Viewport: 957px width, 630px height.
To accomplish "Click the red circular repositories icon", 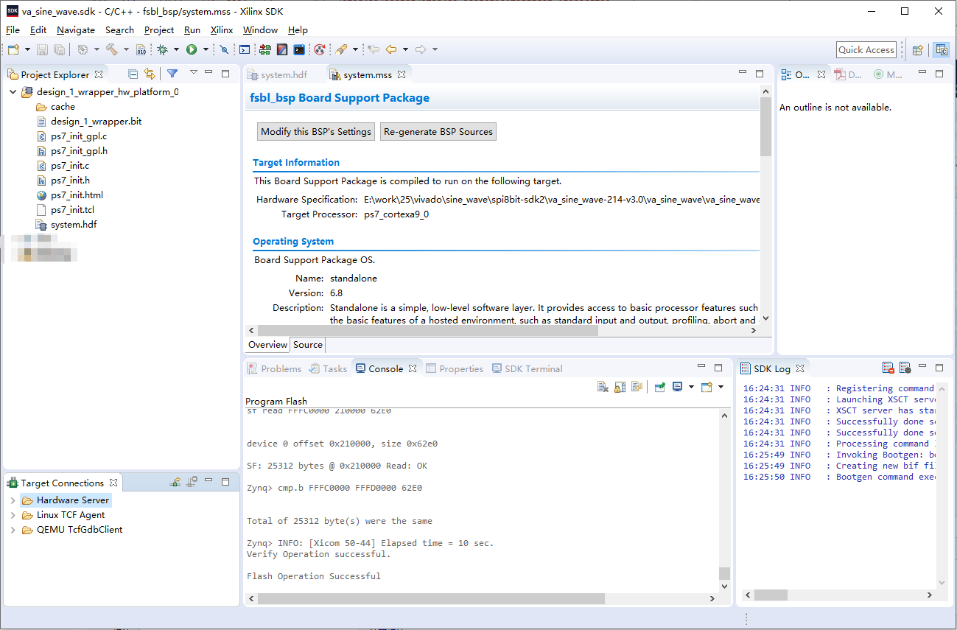I will pyautogui.click(x=319, y=49).
